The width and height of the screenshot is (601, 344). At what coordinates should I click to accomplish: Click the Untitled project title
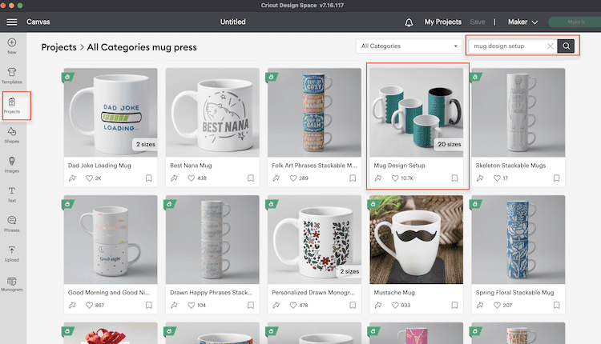pos(232,22)
